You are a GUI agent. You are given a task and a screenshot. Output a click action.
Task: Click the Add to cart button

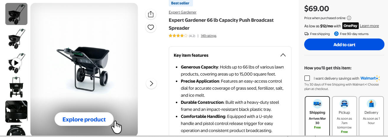(x=344, y=45)
